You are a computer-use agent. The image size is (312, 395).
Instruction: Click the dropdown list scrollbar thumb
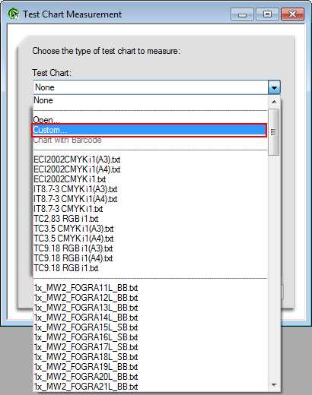pyautogui.click(x=274, y=132)
